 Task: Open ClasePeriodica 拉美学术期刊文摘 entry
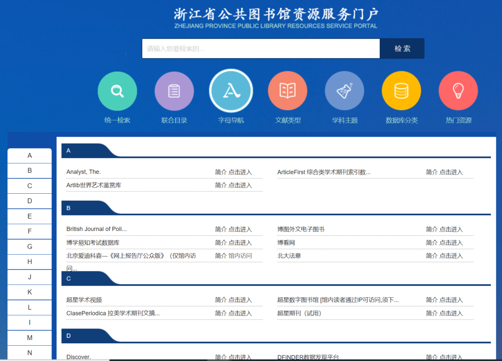(113, 313)
